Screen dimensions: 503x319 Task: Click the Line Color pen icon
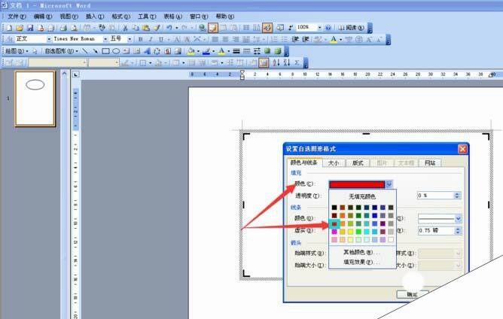(206, 51)
